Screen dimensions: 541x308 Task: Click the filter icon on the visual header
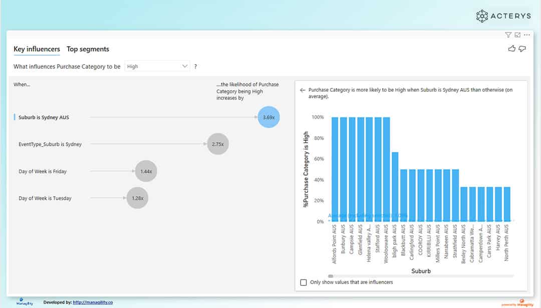click(x=508, y=35)
